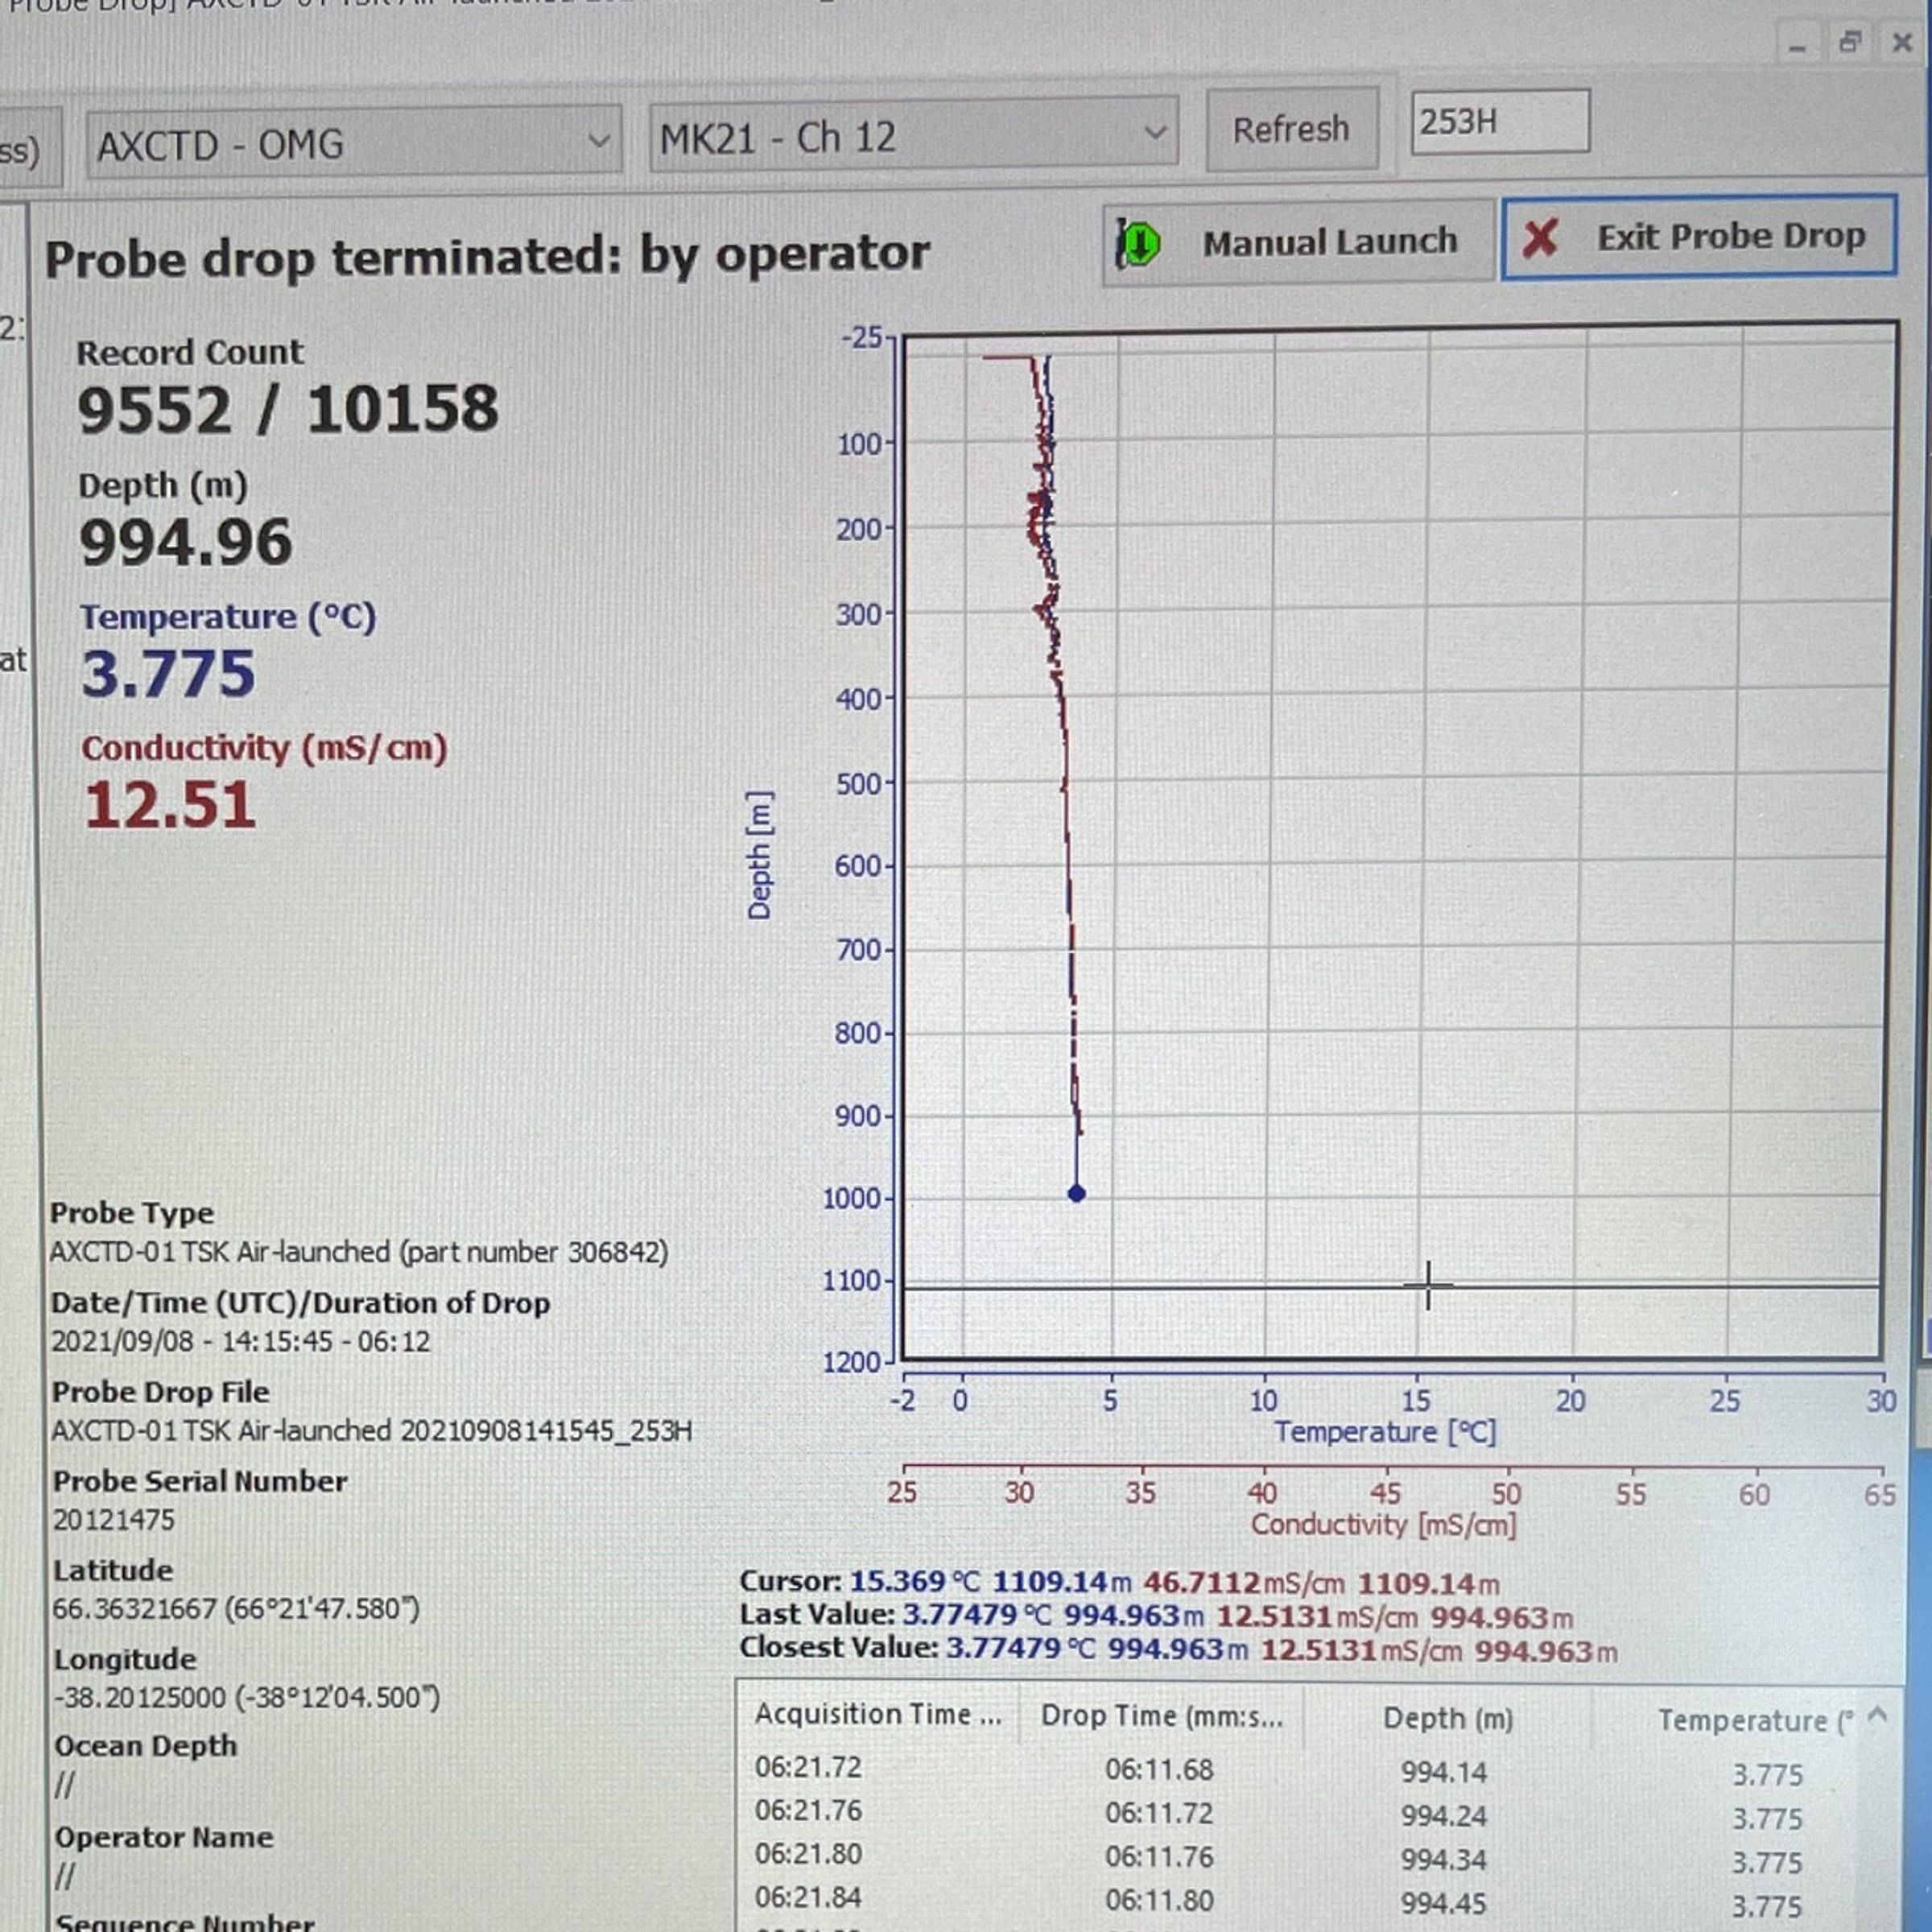Click the red X Exit Probe Drop icon
The width and height of the screenshot is (1932, 1932).
pos(1540,238)
